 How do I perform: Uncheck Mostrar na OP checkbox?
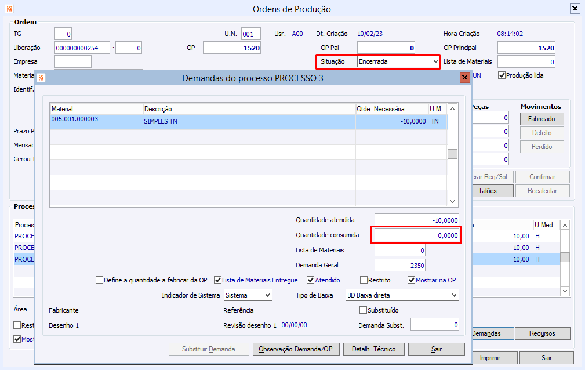[x=411, y=280]
